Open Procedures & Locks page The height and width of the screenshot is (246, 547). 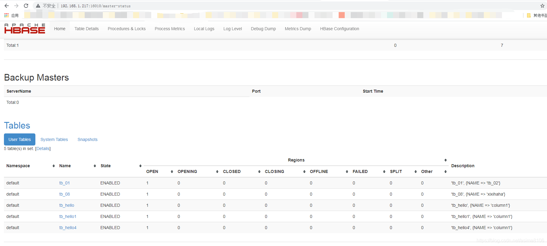127,29
